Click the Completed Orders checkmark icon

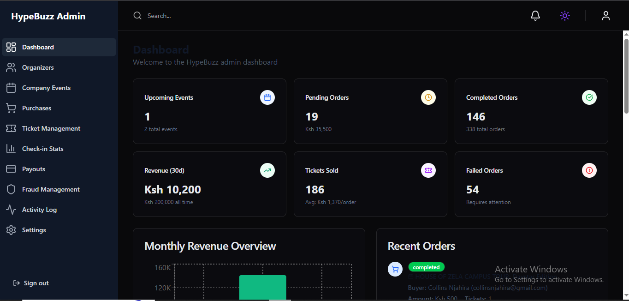[x=589, y=97]
